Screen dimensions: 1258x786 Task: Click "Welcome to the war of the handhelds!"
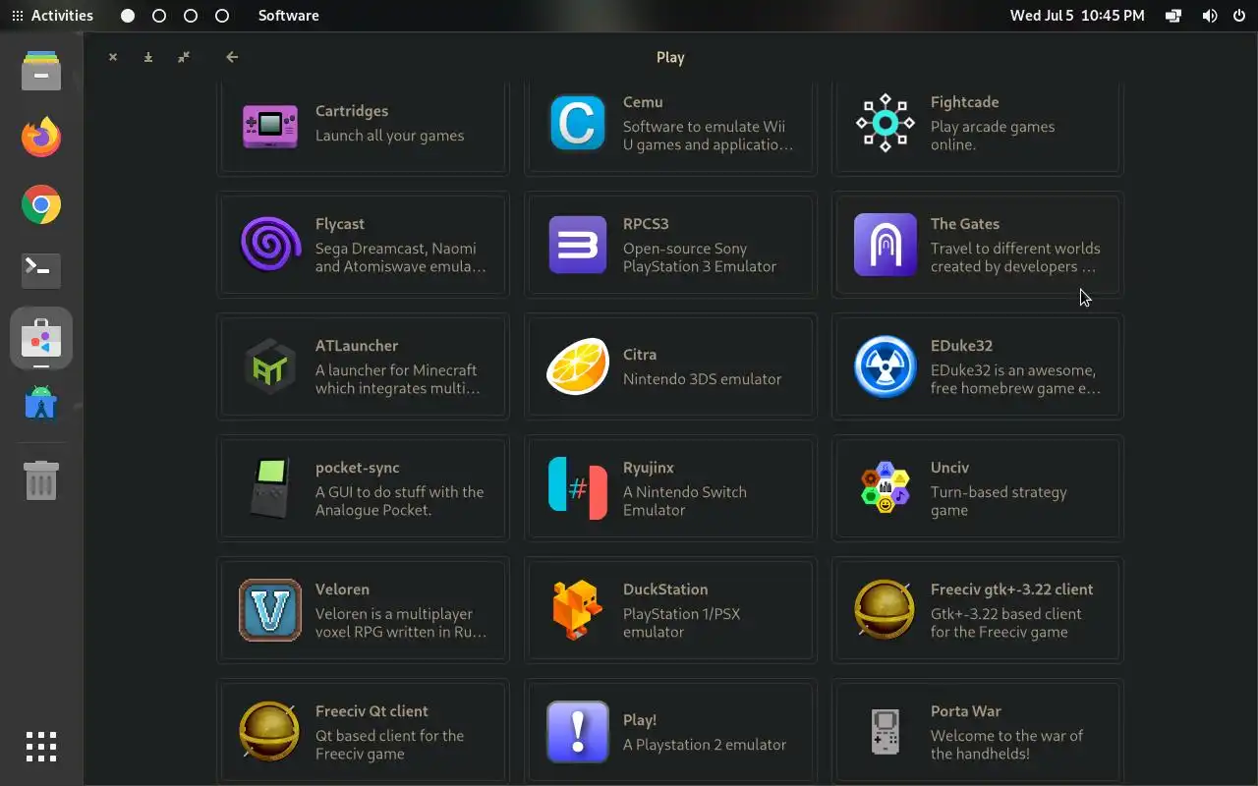click(x=1006, y=745)
